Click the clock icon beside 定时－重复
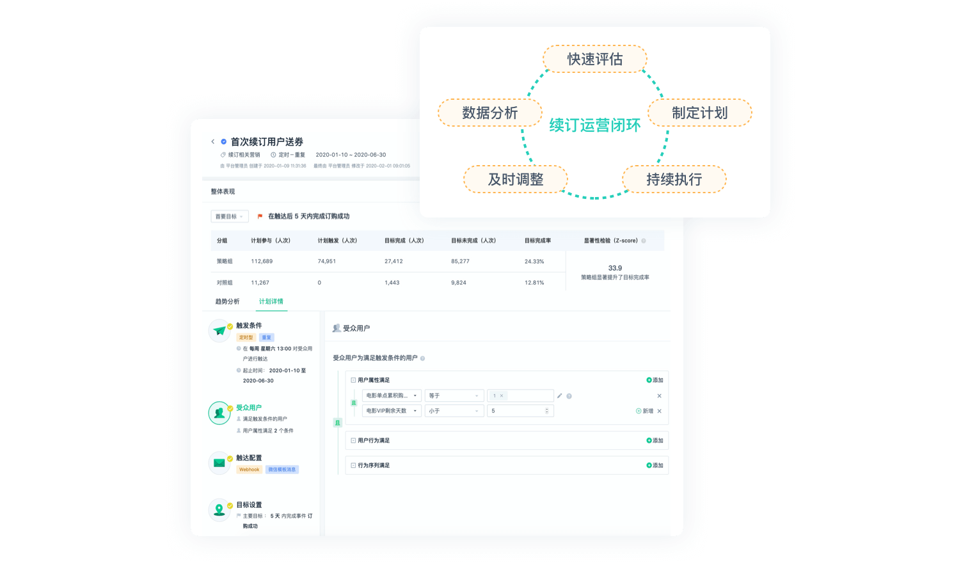 [x=273, y=155]
